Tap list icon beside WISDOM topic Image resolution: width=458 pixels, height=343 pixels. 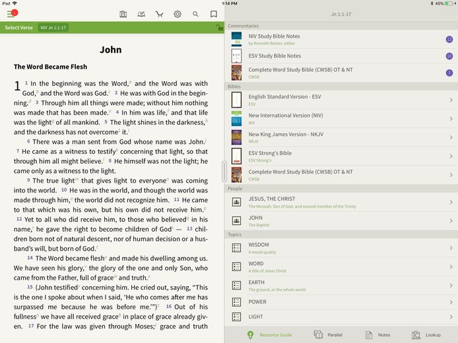click(236, 248)
